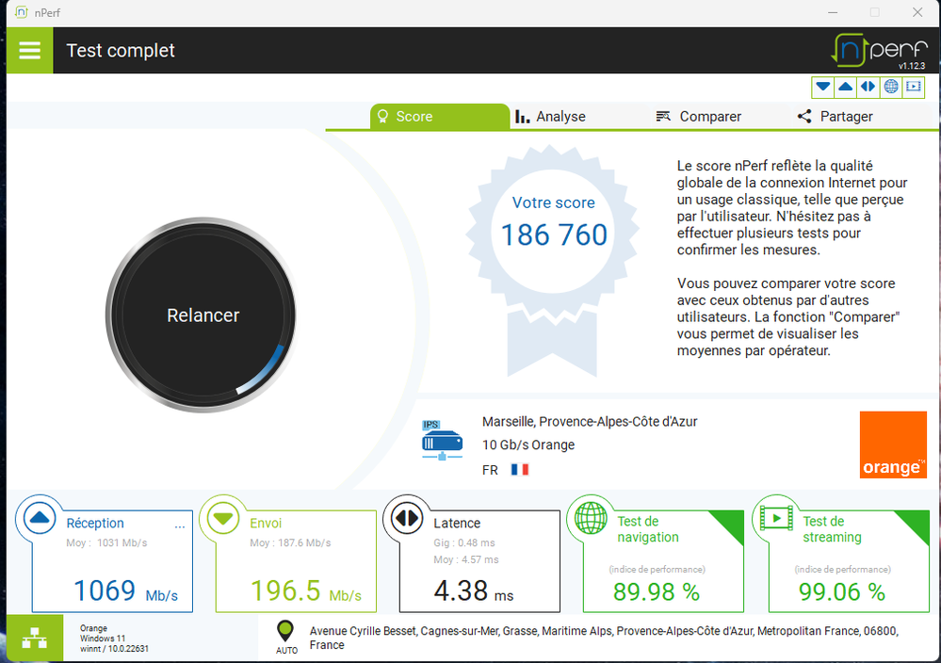Viewport: 941px width, 663px height.
Task: Click the upload test toolbar icon
Action: [846, 87]
